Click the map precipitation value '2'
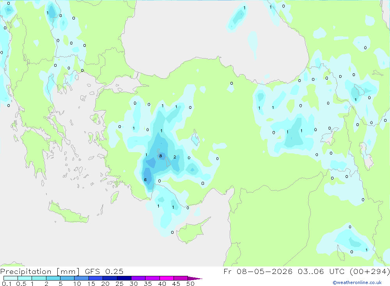 click(x=175, y=157)
